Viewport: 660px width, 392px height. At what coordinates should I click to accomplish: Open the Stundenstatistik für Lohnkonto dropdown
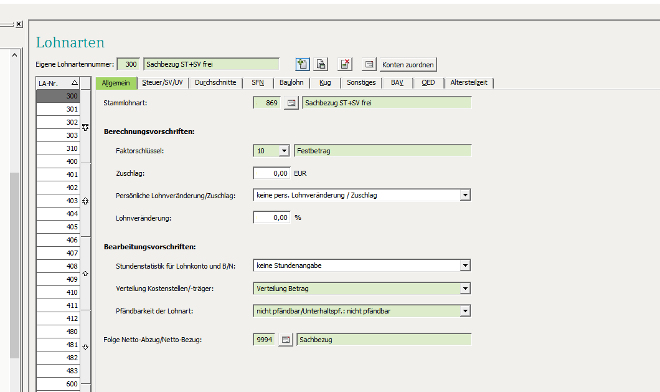click(x=465, y=265)
